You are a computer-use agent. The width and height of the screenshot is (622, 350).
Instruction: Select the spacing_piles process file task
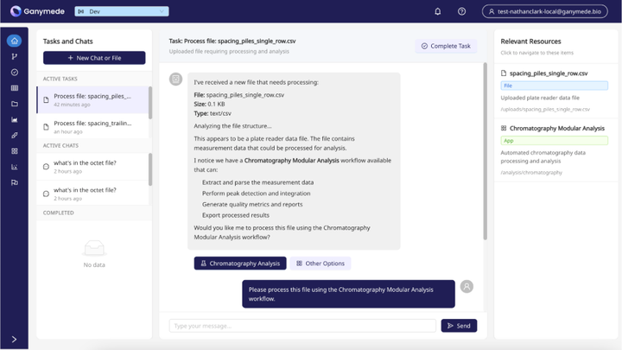pos(92,100)
